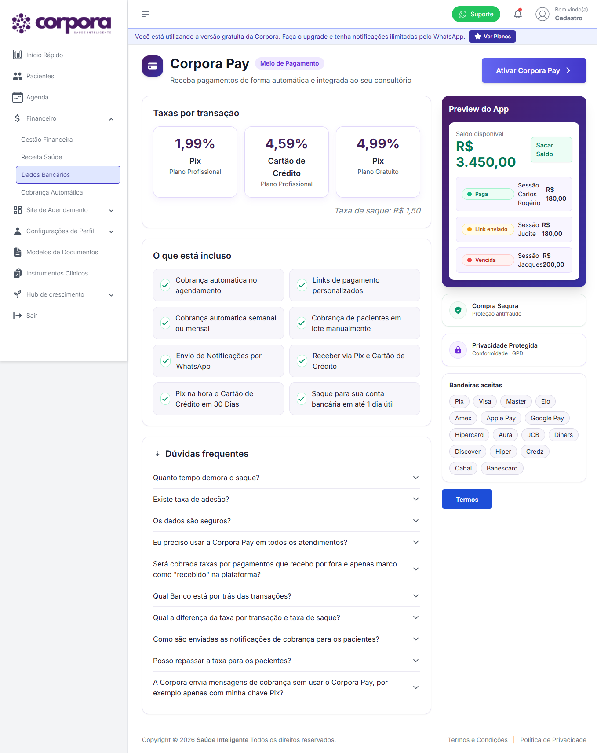Click the 4,99% Pix Plano Gratuito card
Viewport: 597px width, 753px height.
378,162
